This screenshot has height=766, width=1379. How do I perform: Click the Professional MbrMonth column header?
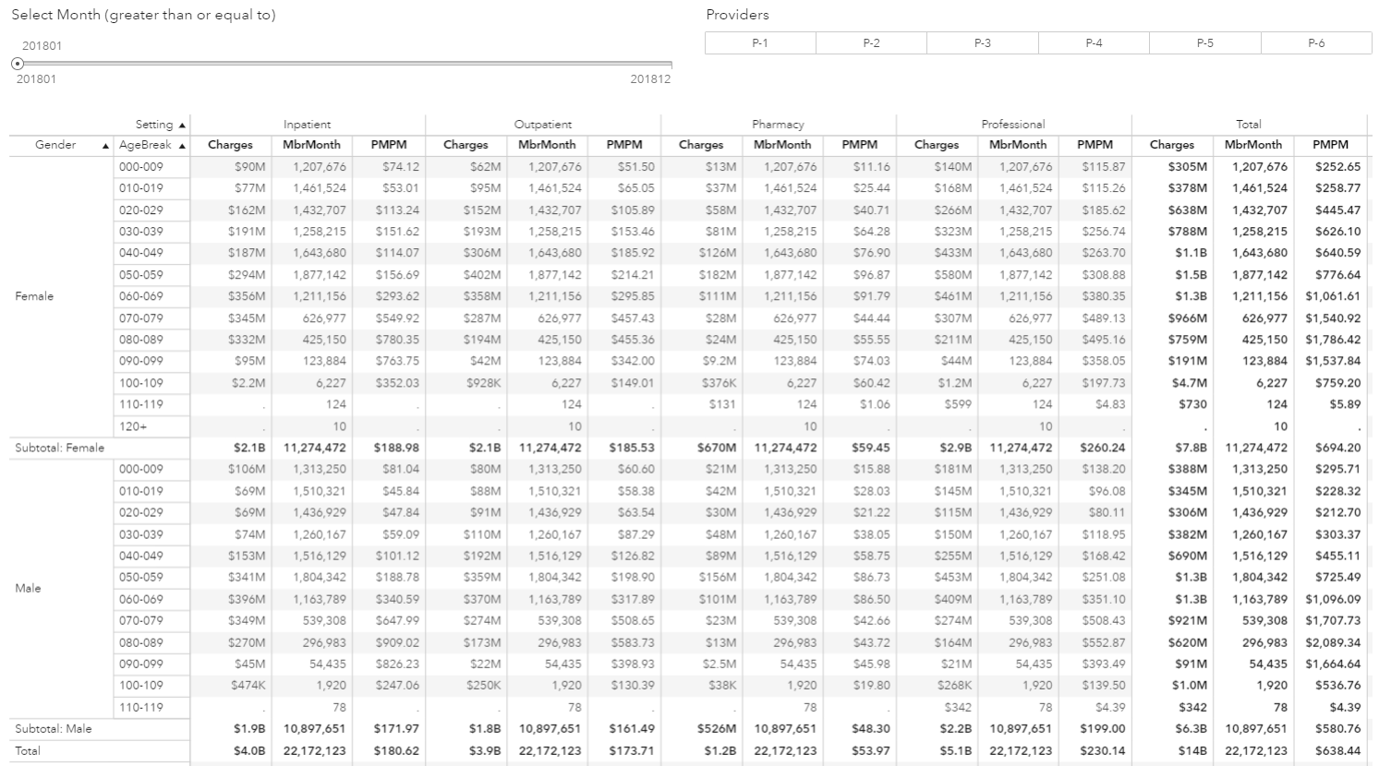1018,145
